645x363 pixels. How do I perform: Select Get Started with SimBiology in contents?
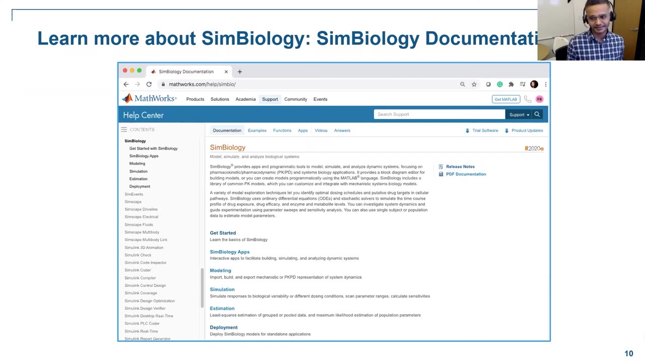coord(153,149)
